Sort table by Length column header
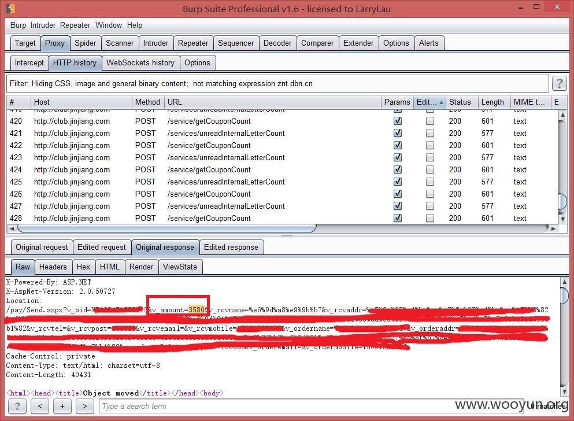This screenshot has width=574, height=421. (494, 102)
